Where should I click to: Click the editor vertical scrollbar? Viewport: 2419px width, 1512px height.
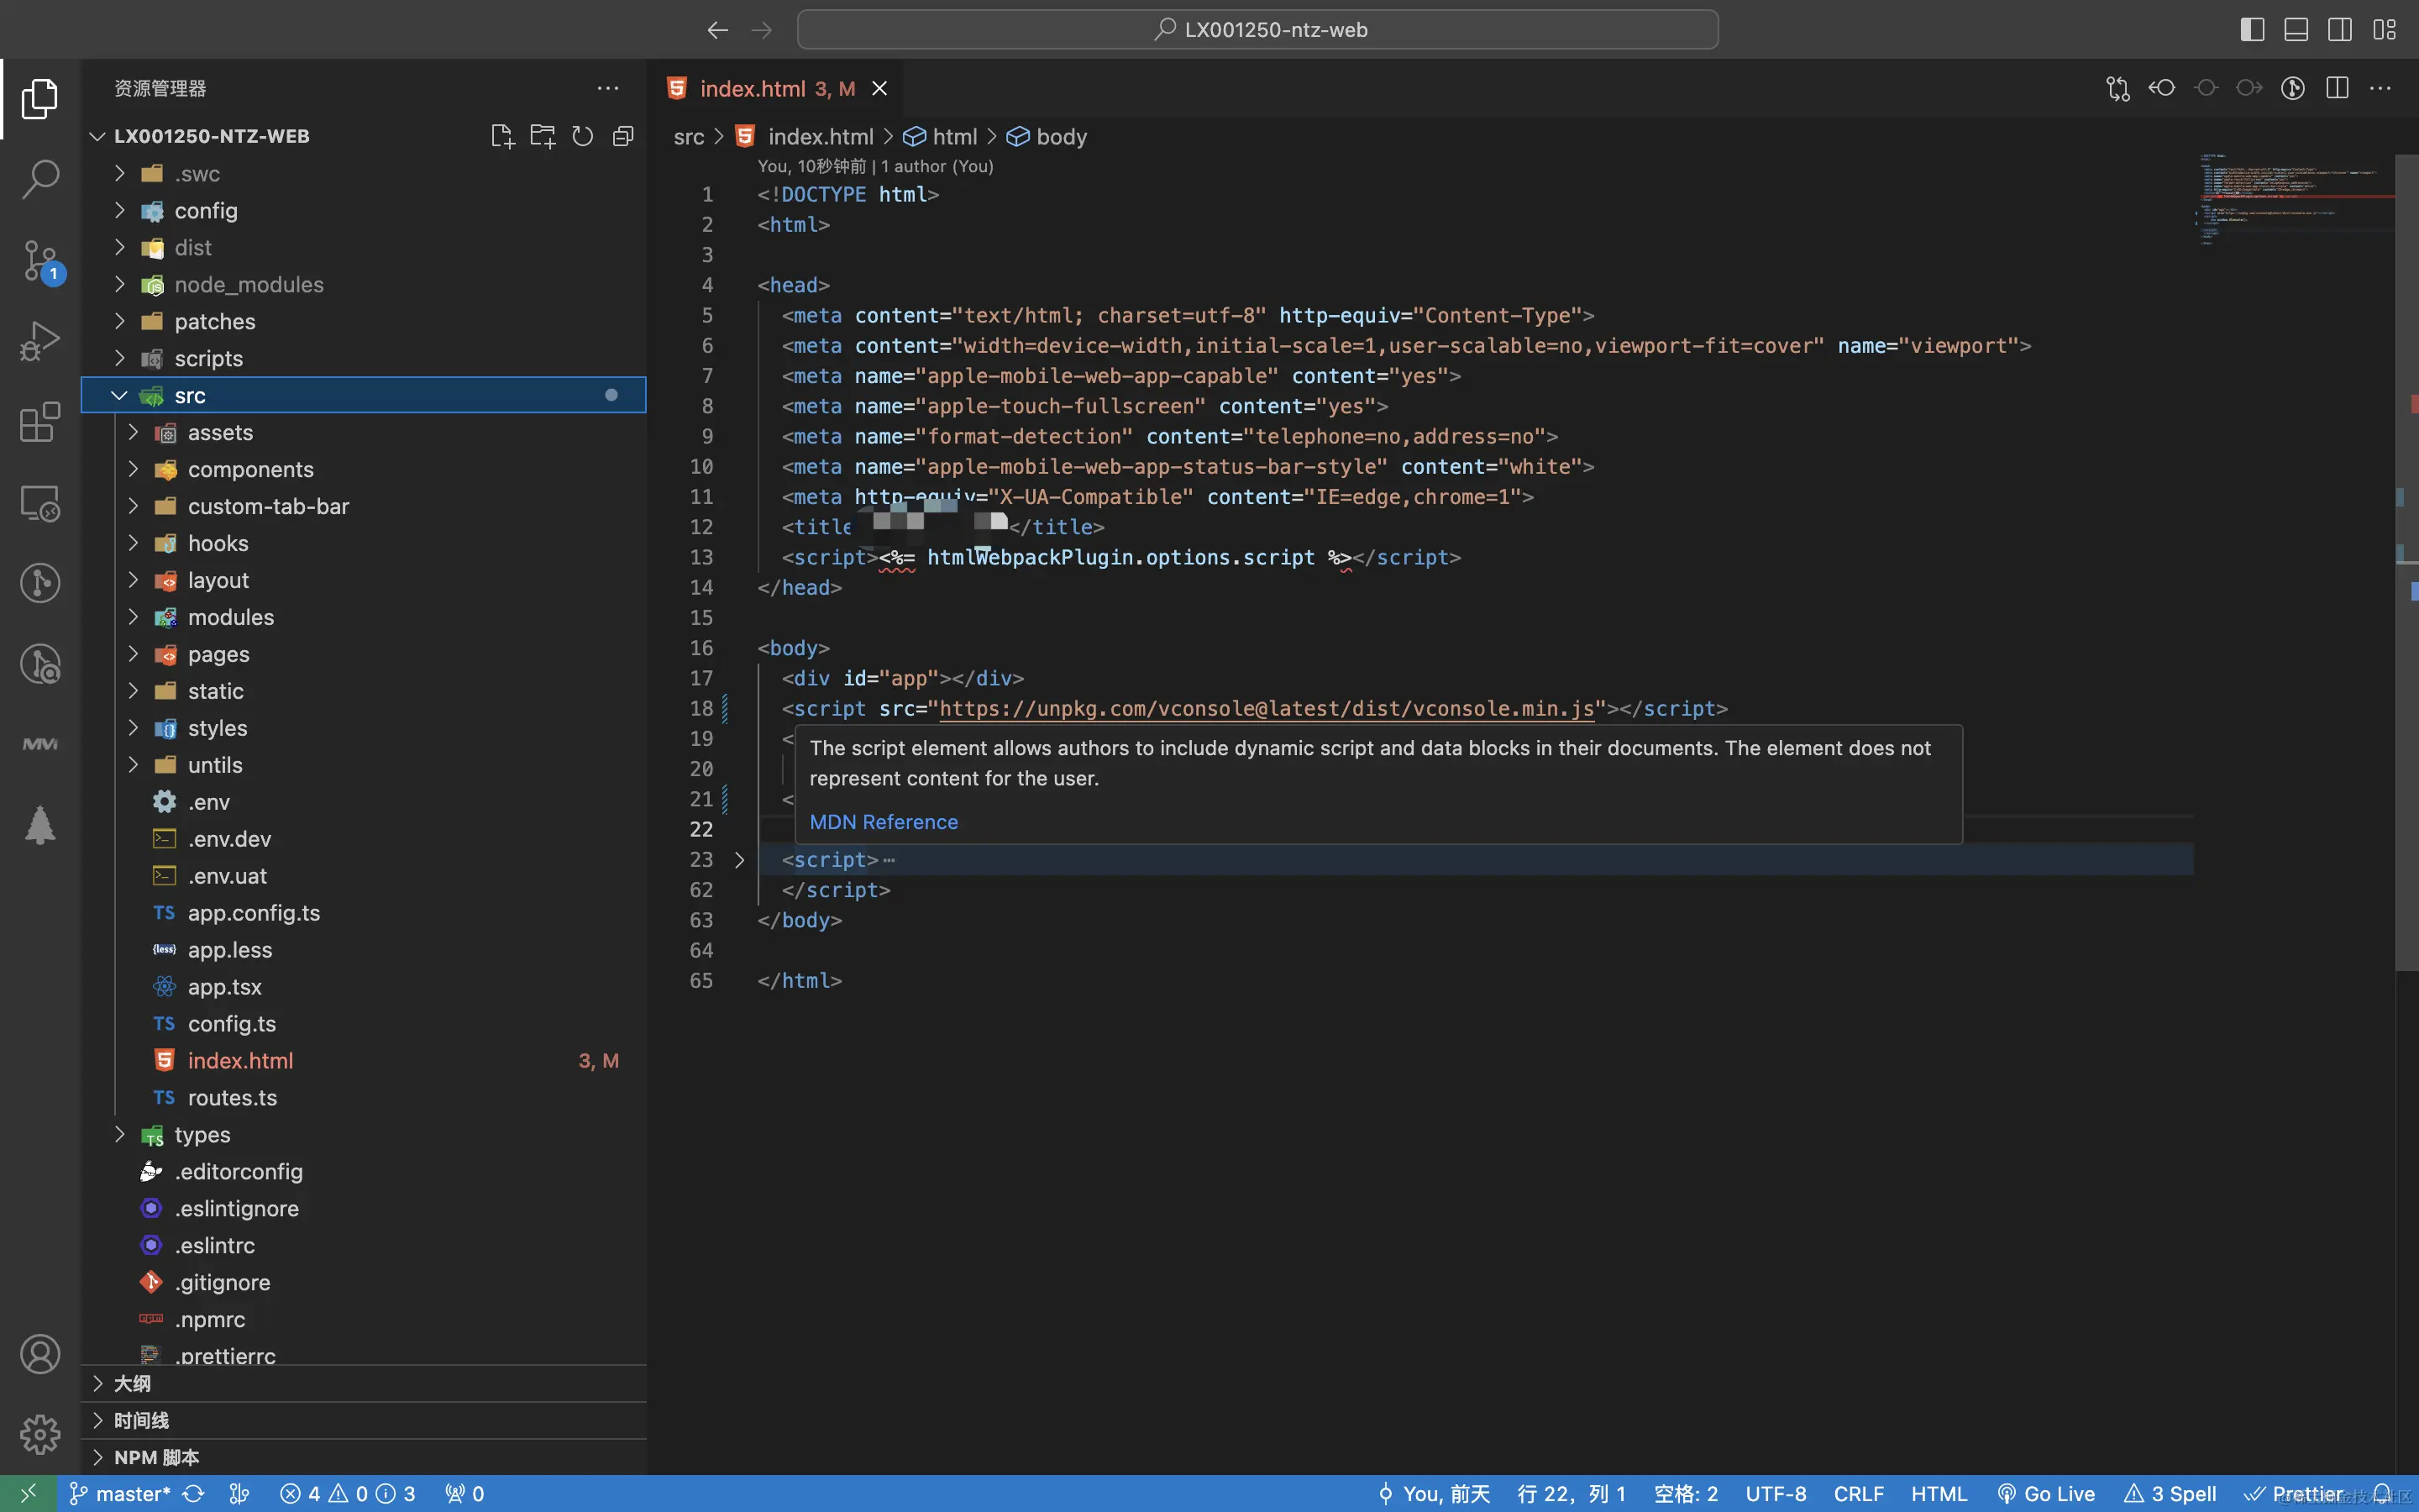tap(2407, 560)
